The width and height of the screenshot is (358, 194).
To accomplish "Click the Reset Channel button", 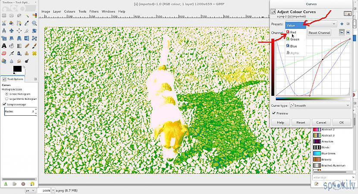I will [x=319, y=33].
